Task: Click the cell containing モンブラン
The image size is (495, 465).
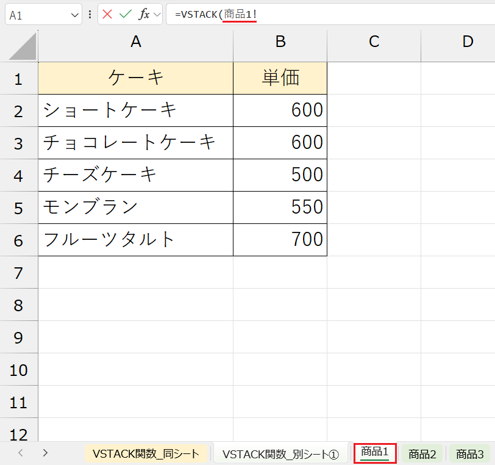Action: click(135, 207)
